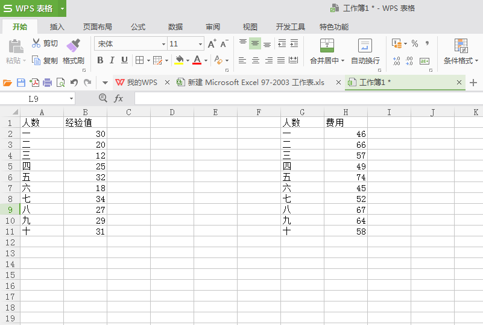Toggle Bold formatting
483x325 pixels.
click(x=100, y=60)
